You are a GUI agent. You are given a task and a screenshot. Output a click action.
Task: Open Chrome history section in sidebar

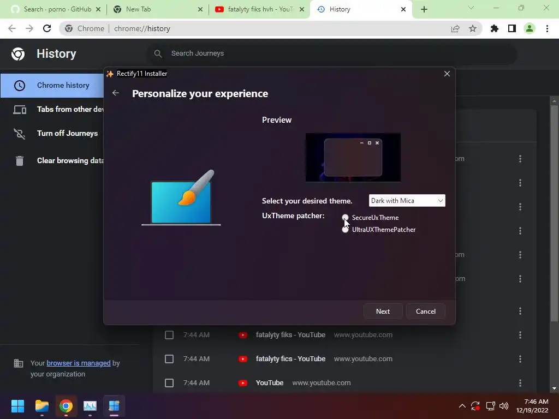(x=52, y=86)
